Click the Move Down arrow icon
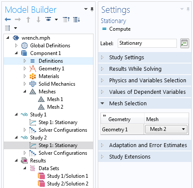 38,20
